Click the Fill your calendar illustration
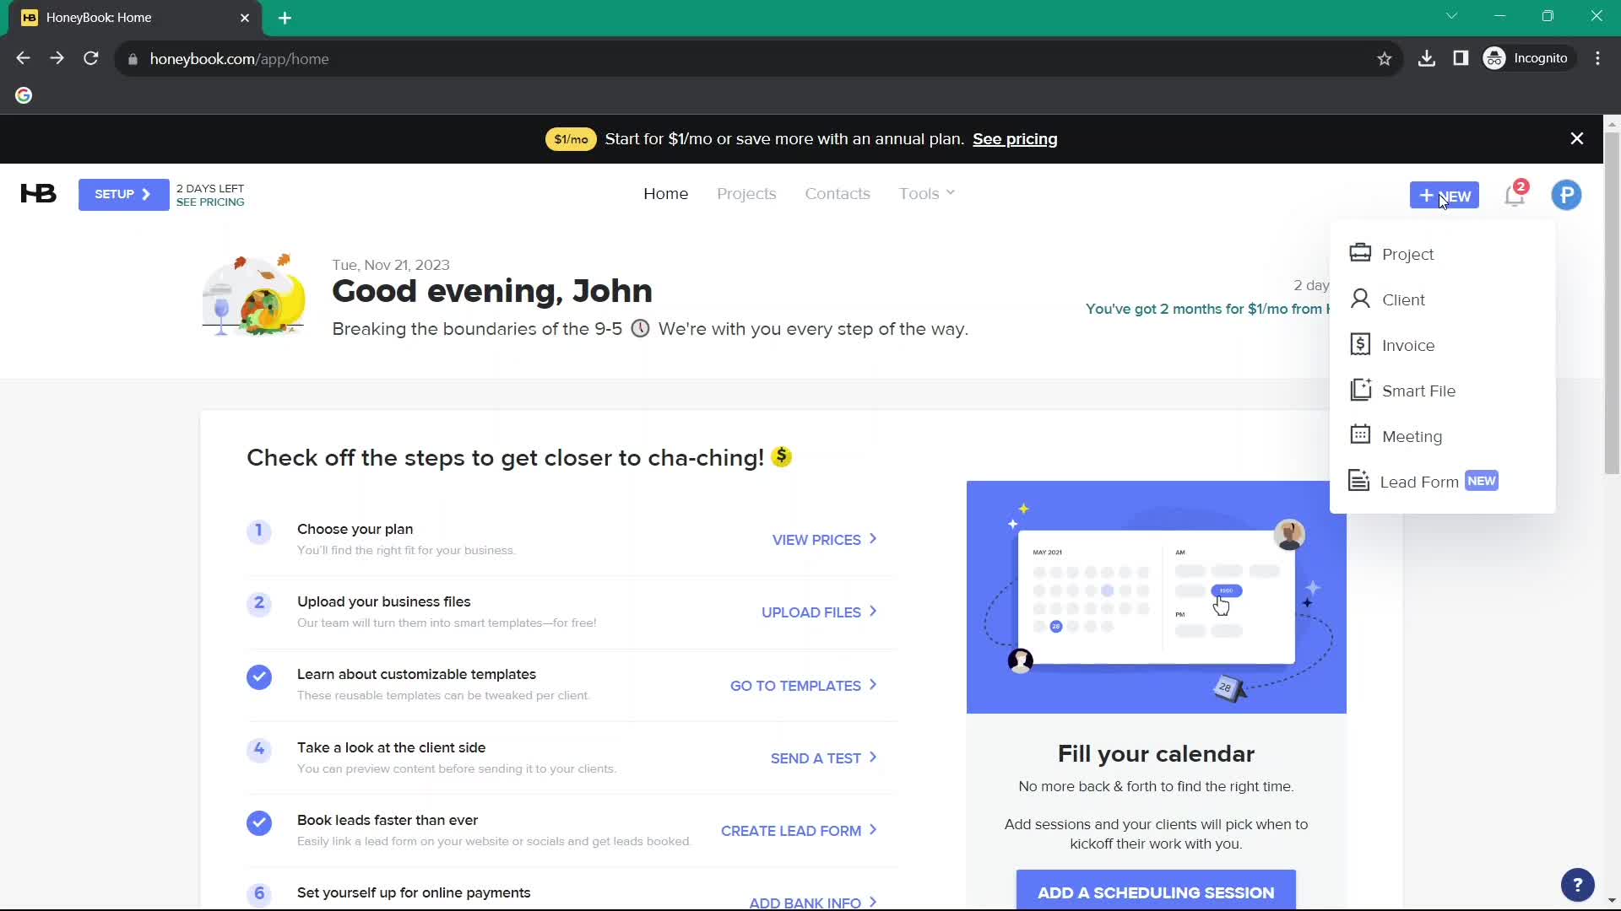The height and width of the screenshot is (911, 1621). tap(1156, 597)
